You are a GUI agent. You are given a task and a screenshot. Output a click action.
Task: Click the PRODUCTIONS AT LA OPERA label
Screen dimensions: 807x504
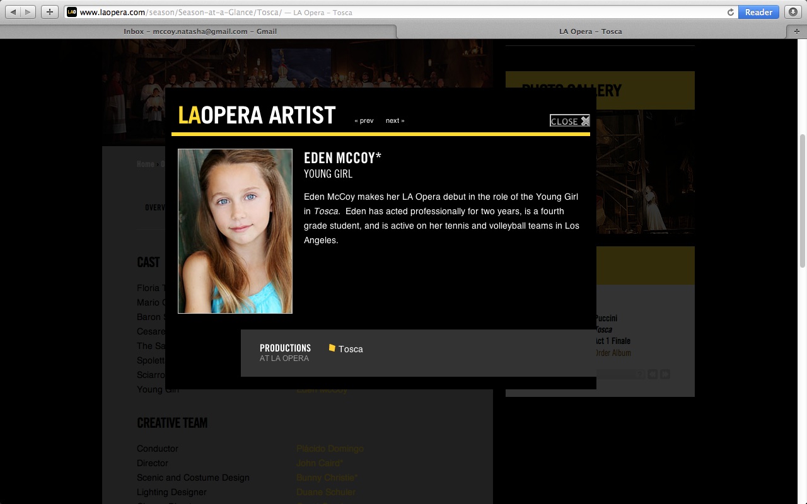[x=285, y=353]
